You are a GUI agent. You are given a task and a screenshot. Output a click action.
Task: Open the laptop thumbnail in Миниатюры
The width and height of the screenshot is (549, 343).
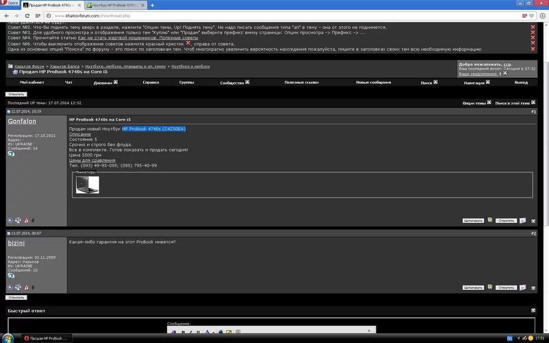point(87,185)
